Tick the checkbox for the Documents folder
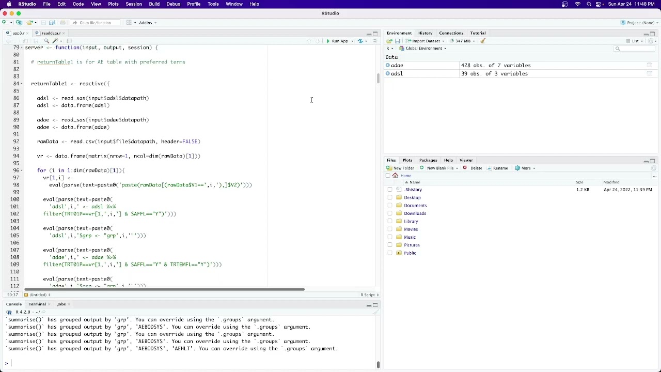Screen dimensions: 661x372 point(390,206)
